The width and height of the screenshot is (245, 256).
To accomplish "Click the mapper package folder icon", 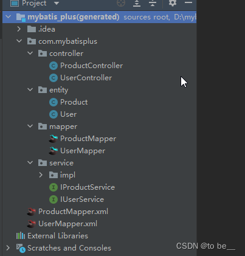I will [43, 126].
